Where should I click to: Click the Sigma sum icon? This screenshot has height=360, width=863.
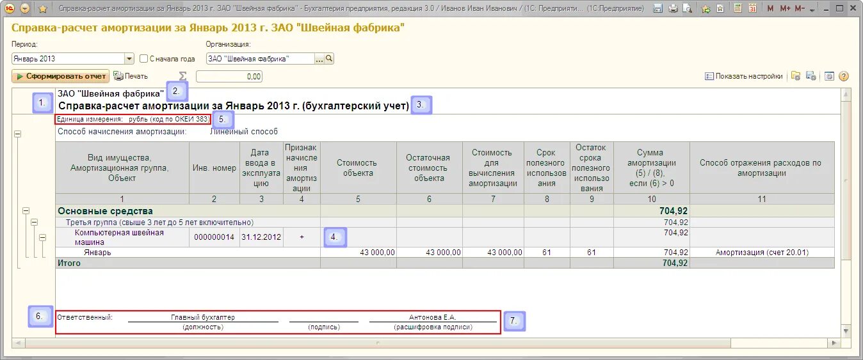(x=182, y=76)
